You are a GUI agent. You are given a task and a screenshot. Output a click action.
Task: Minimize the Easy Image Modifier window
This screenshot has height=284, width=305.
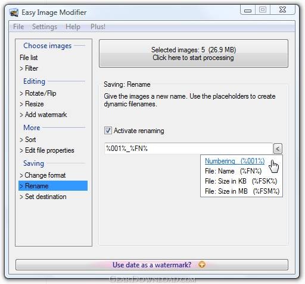tap(248, 10)
